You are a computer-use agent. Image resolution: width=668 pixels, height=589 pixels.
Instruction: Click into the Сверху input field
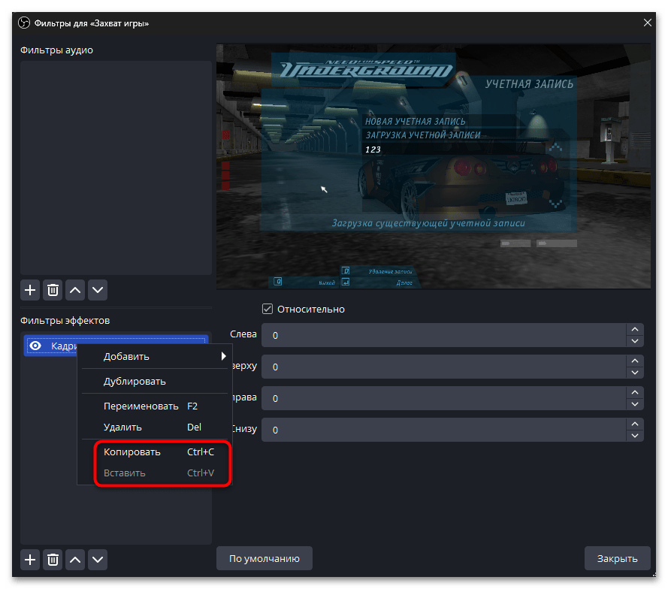click(444, 367)
